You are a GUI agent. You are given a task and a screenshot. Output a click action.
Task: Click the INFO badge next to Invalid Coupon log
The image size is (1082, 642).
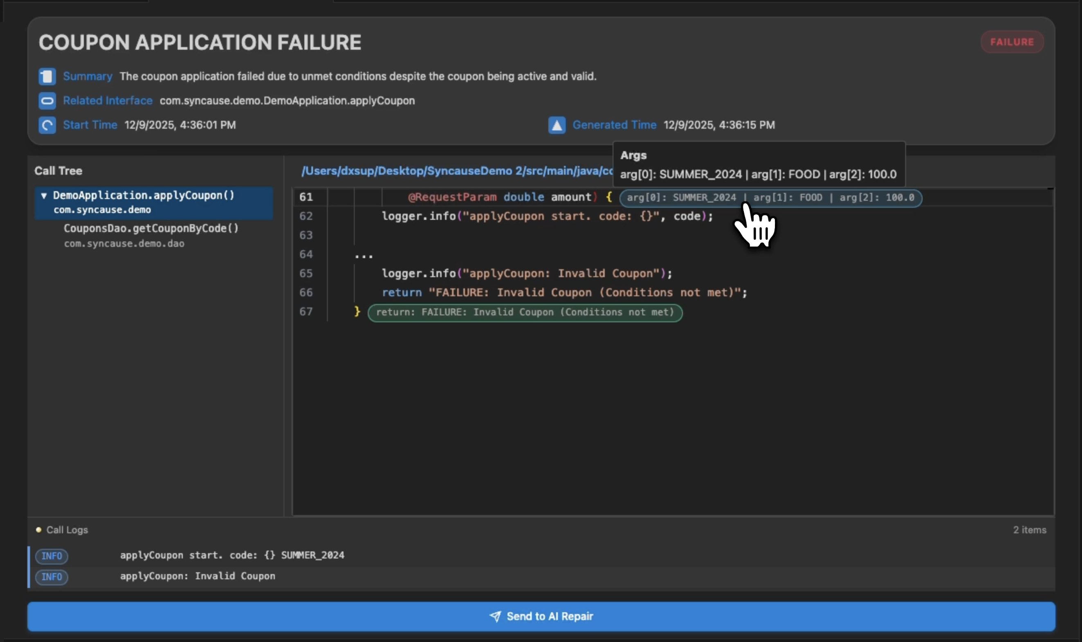(52, 577)
